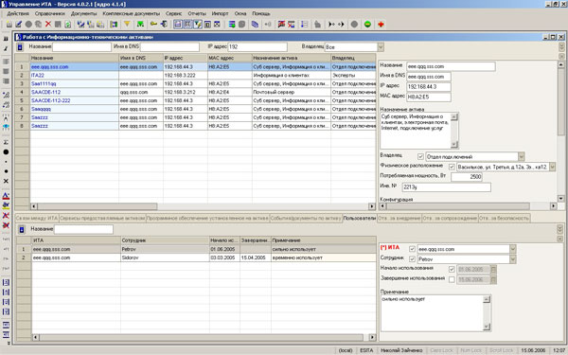Uncheck the Начало использования checkbox
568x355 pixels.
[452, 270]
